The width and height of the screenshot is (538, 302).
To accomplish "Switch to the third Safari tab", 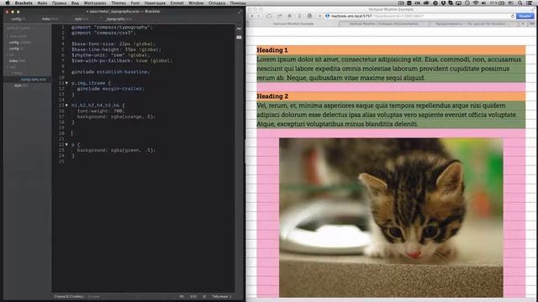I will click(x=474, y=24).
